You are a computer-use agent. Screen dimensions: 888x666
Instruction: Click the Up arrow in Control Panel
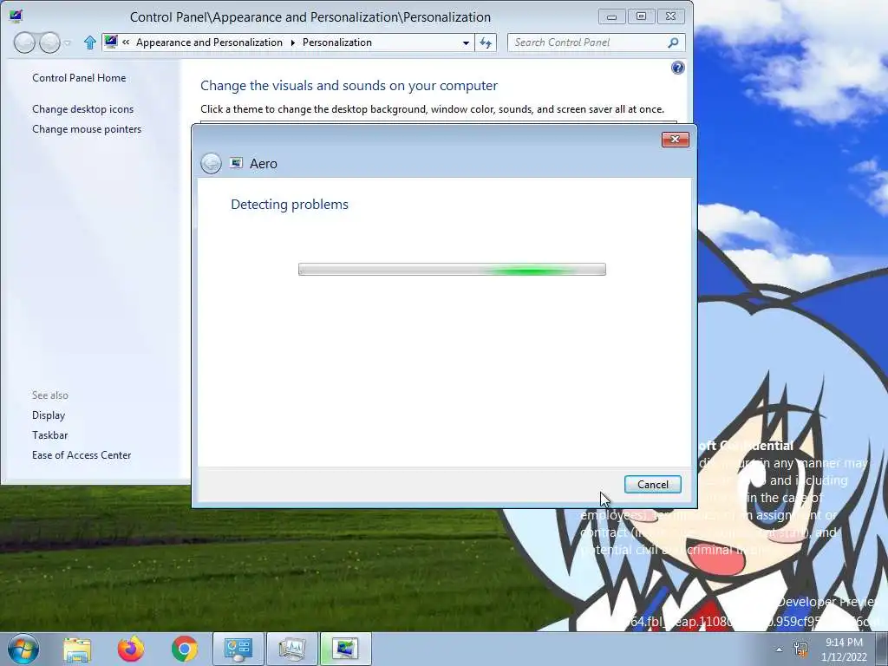click(x=89, y=42)
